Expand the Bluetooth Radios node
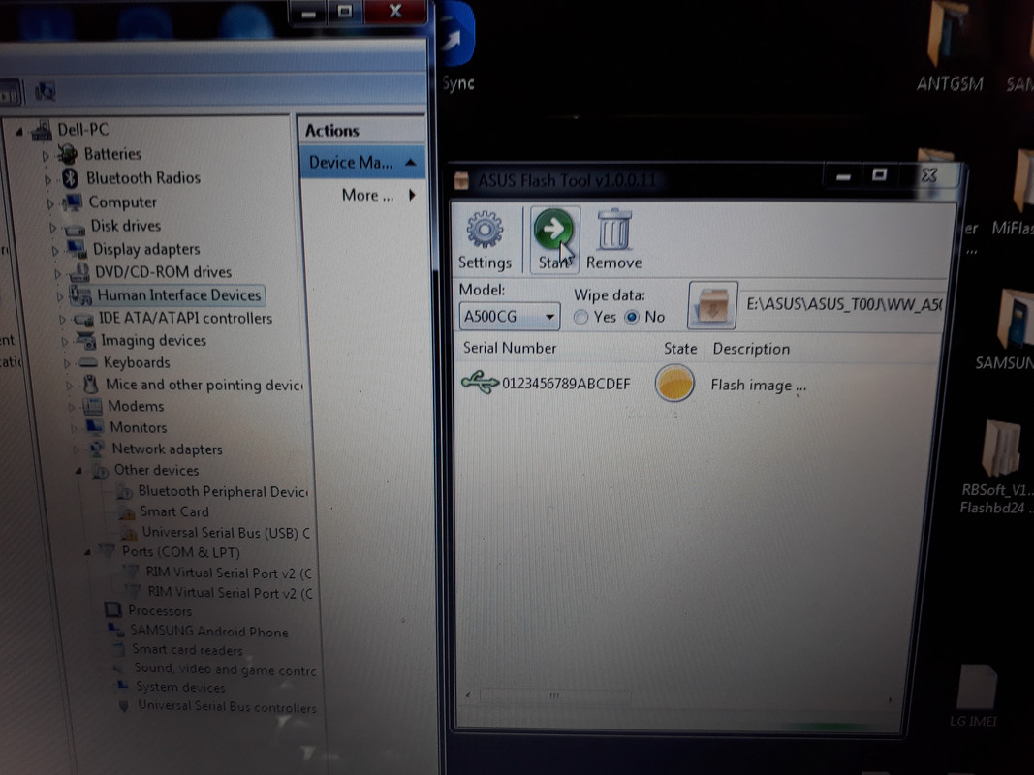1034x775 pixels. pos(48,180)
